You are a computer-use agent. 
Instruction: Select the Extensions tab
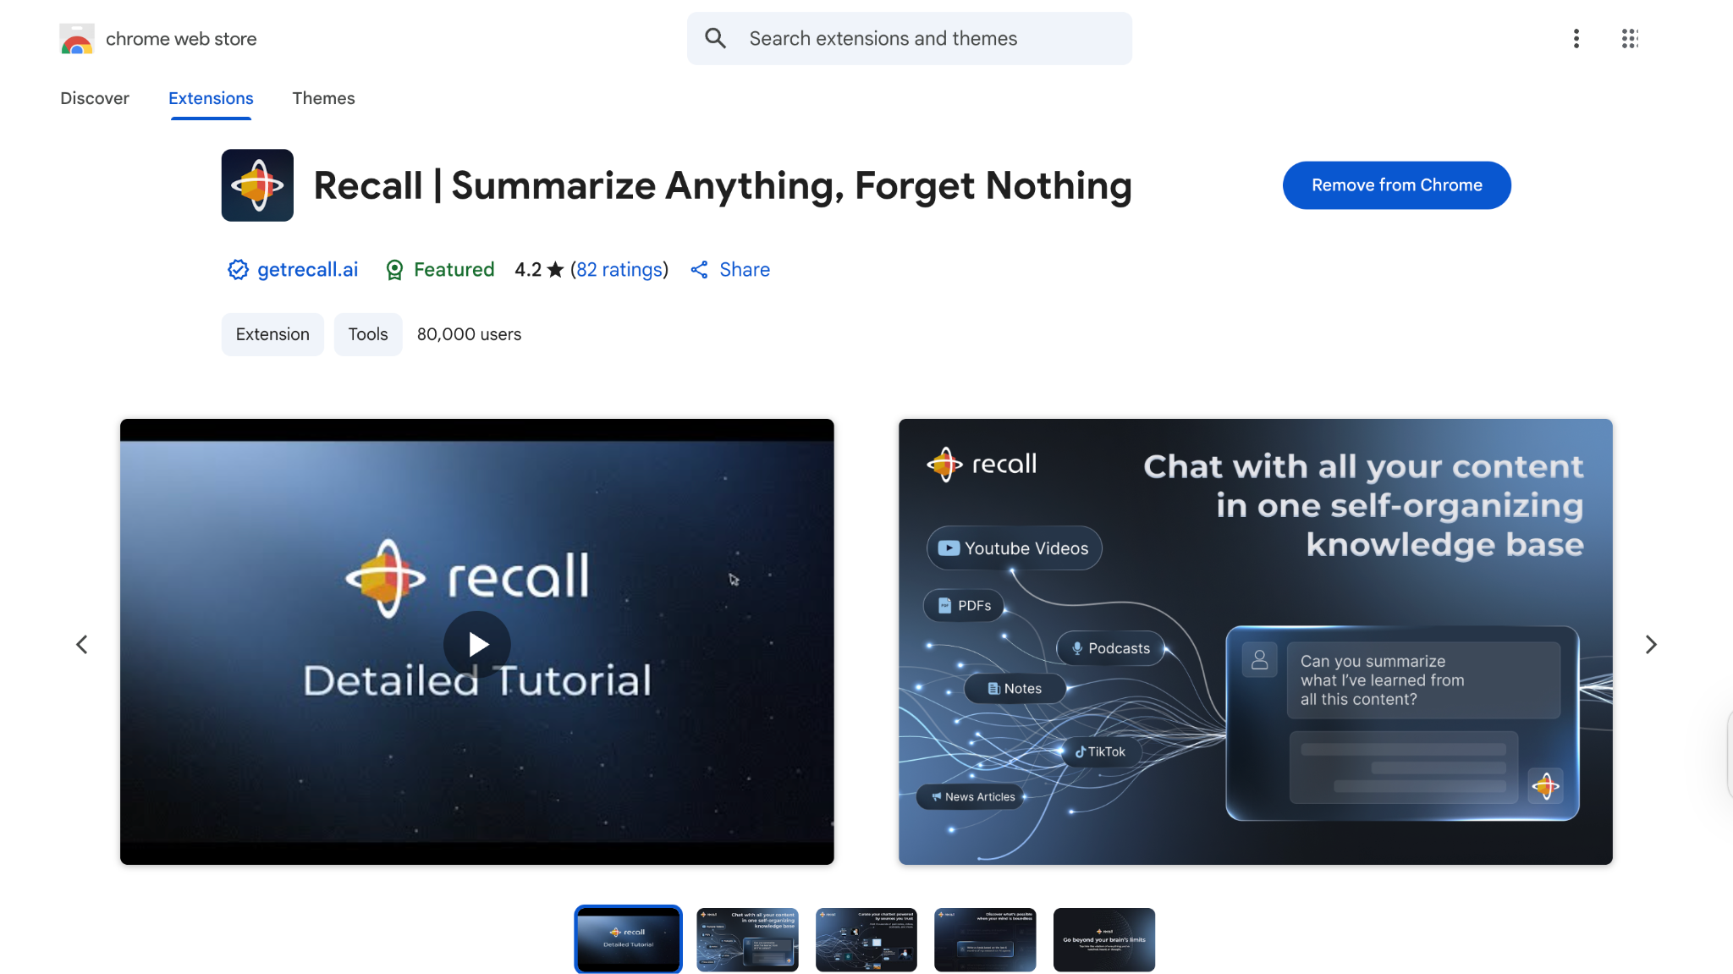point(211,98)
